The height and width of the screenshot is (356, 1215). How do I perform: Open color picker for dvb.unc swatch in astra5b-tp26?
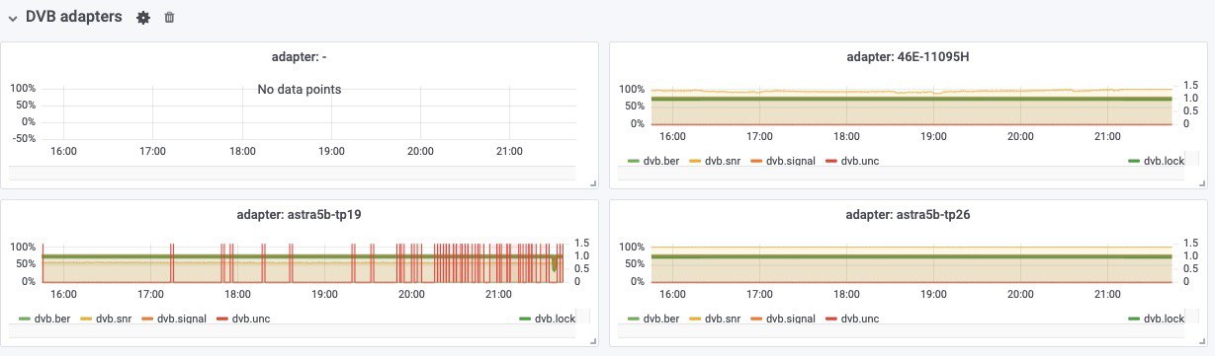831,319
